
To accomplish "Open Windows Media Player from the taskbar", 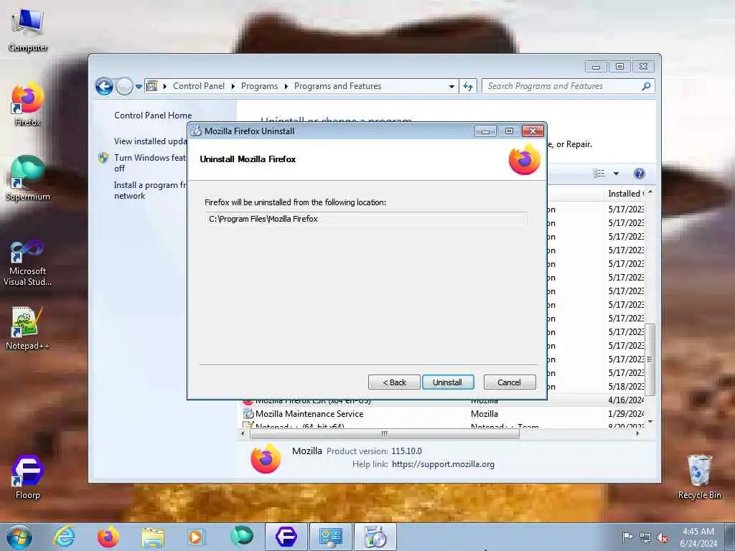I will click(x=196, y=537).
